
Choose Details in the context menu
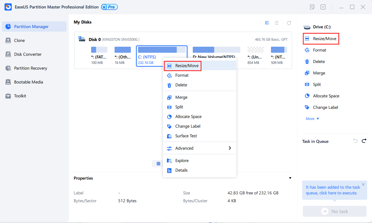pos(200,170)
